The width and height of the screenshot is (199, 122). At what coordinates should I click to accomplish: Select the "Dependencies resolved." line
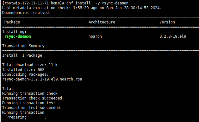click(26, 13)
